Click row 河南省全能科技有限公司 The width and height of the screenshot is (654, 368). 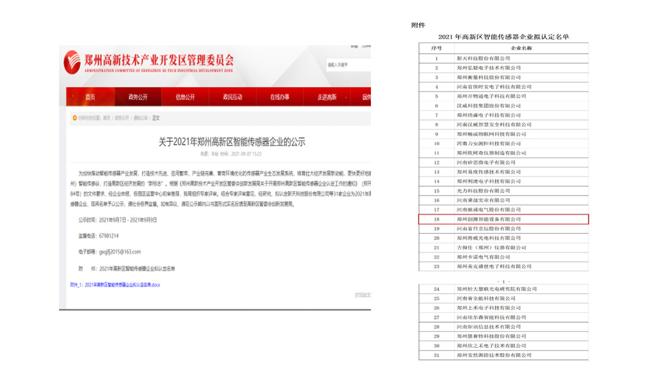[x=503, y=298]
